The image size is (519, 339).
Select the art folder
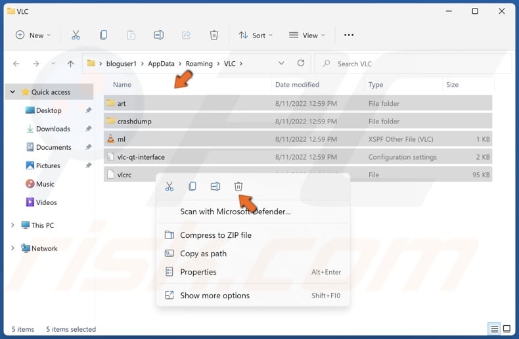pyautogui.click(x=298, y=103)
